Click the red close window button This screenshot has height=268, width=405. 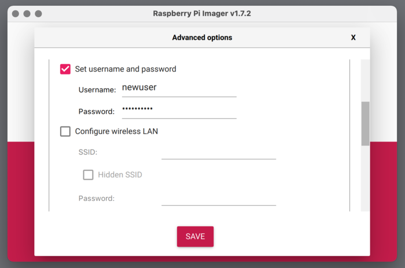click(16, 14)
